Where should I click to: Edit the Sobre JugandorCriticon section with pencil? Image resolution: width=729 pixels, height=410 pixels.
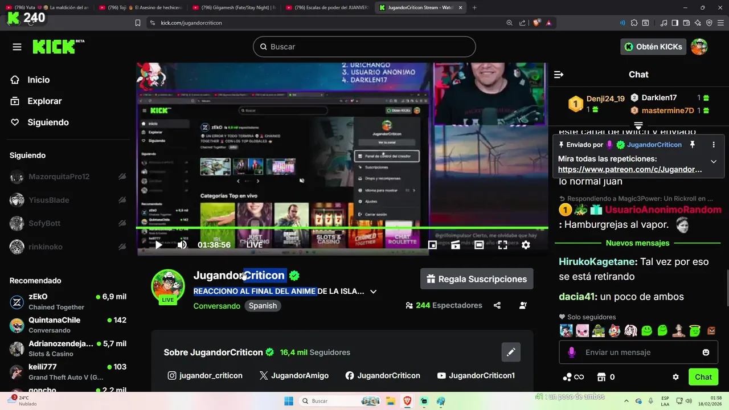(511, 352)
